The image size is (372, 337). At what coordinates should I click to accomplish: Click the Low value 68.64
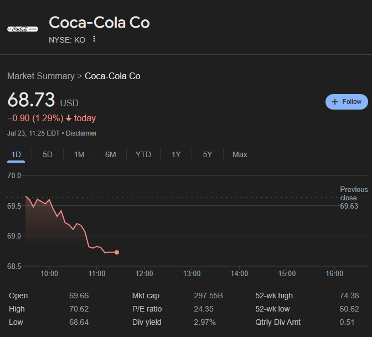click(x=79, y=322)
